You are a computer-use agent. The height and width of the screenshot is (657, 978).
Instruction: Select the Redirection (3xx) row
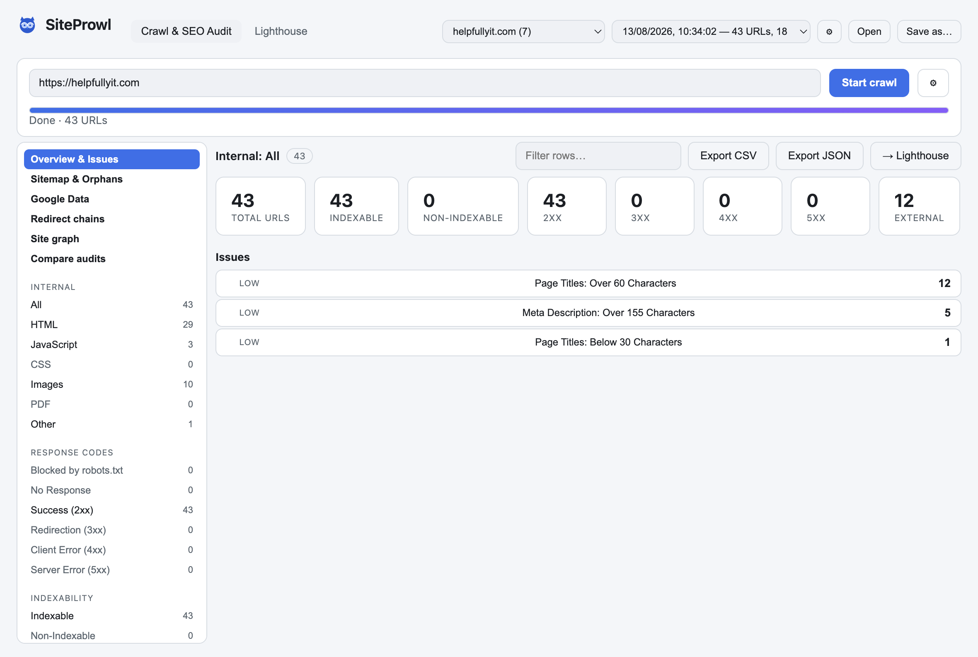click(112, 530)
